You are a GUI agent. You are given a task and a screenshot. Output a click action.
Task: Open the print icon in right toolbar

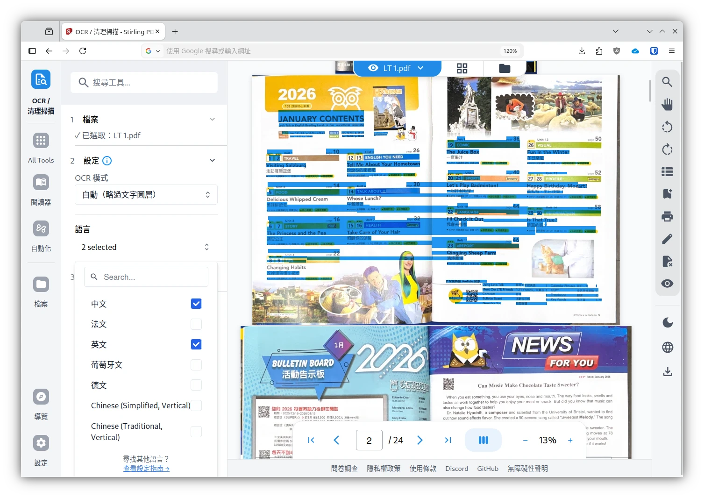click(667, 216)
